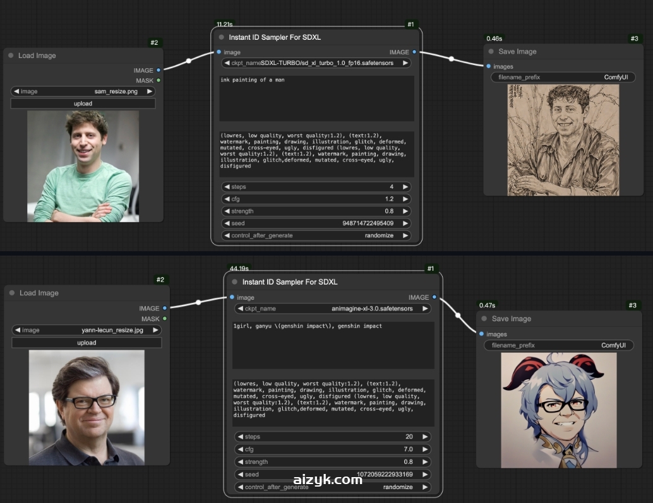Click the upload button under yann-lecun_resize.jpg
This screenshot has height=503, width=653.
(87, 343)
